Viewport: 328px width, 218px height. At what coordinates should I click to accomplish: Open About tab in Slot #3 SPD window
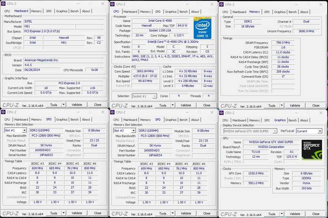point(195,120)
